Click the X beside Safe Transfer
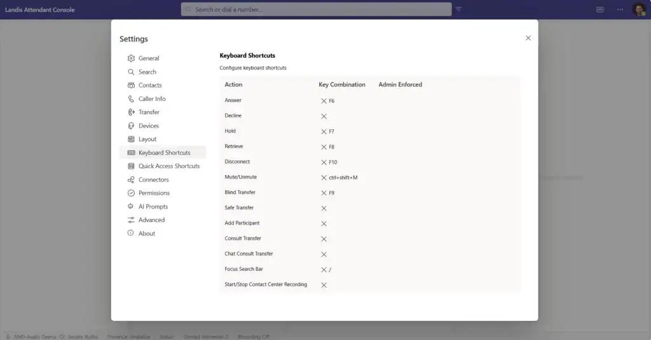 coord(324,208)
